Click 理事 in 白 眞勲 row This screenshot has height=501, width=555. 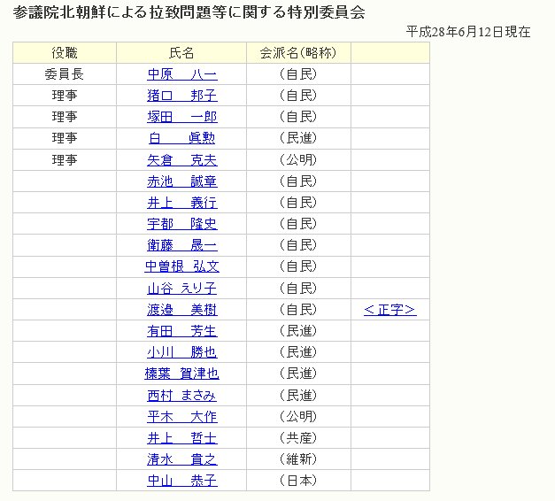tap(65, 138)
